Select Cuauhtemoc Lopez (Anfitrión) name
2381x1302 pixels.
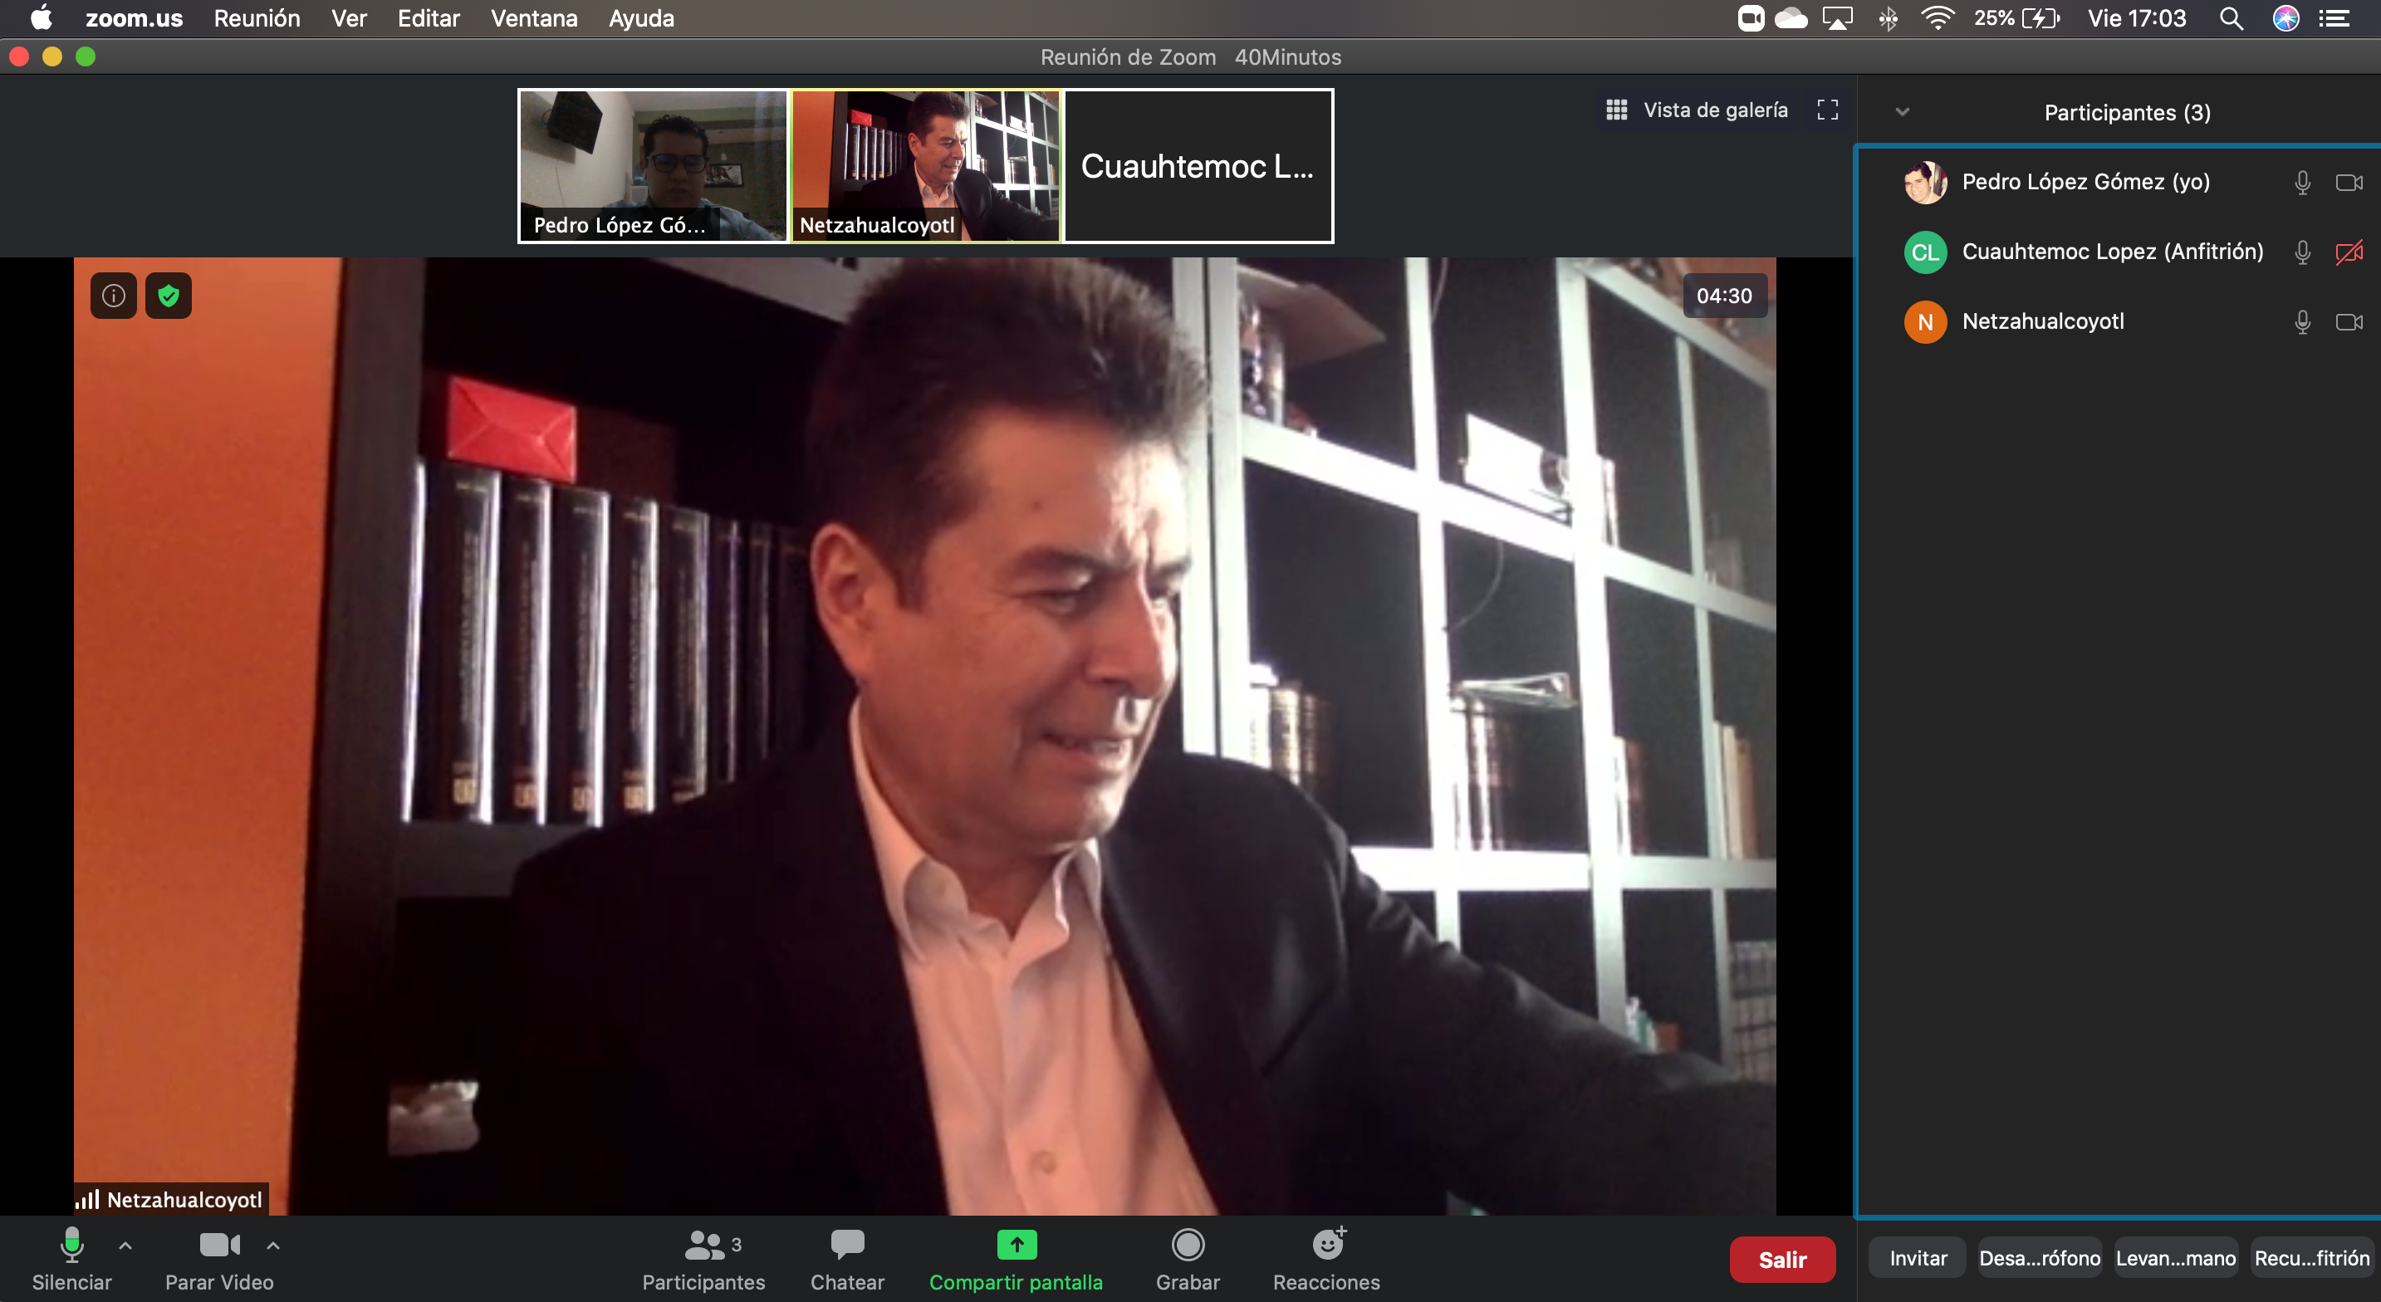pyautogui.click(x=2113, y=252)
